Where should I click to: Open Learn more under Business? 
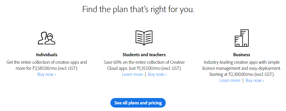pyautogui.click(x=230, y=80)
